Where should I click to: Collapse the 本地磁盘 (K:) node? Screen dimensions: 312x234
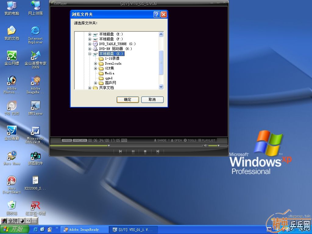click(x=90, y=54)
